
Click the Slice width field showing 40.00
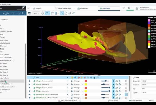(149, 81)
